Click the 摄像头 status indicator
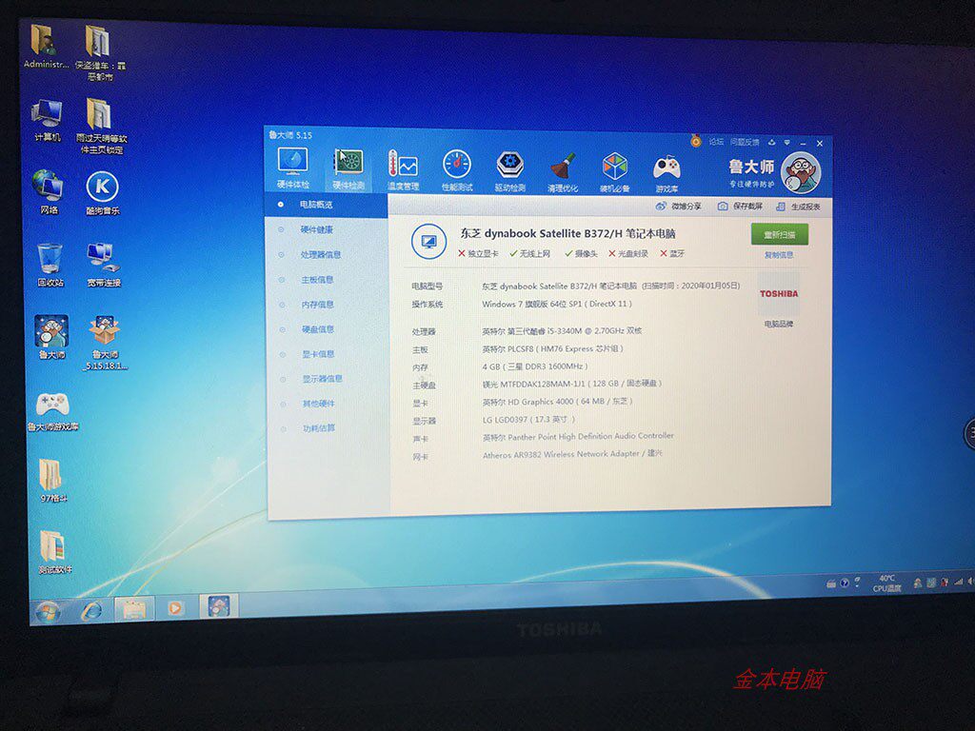This screenshot has width=975, height=731. (581, 253)
